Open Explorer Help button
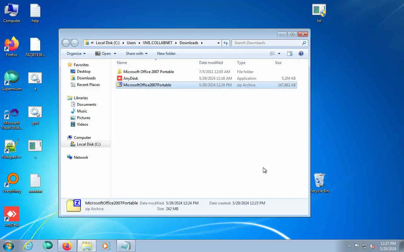 [x=301, y=54]
